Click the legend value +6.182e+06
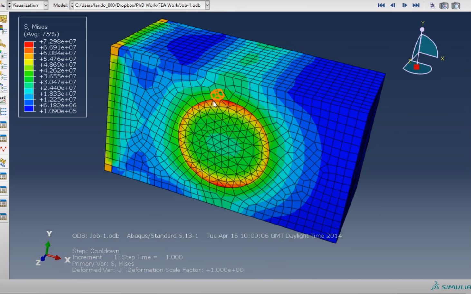The image size is (471, 294). [58, 105]
